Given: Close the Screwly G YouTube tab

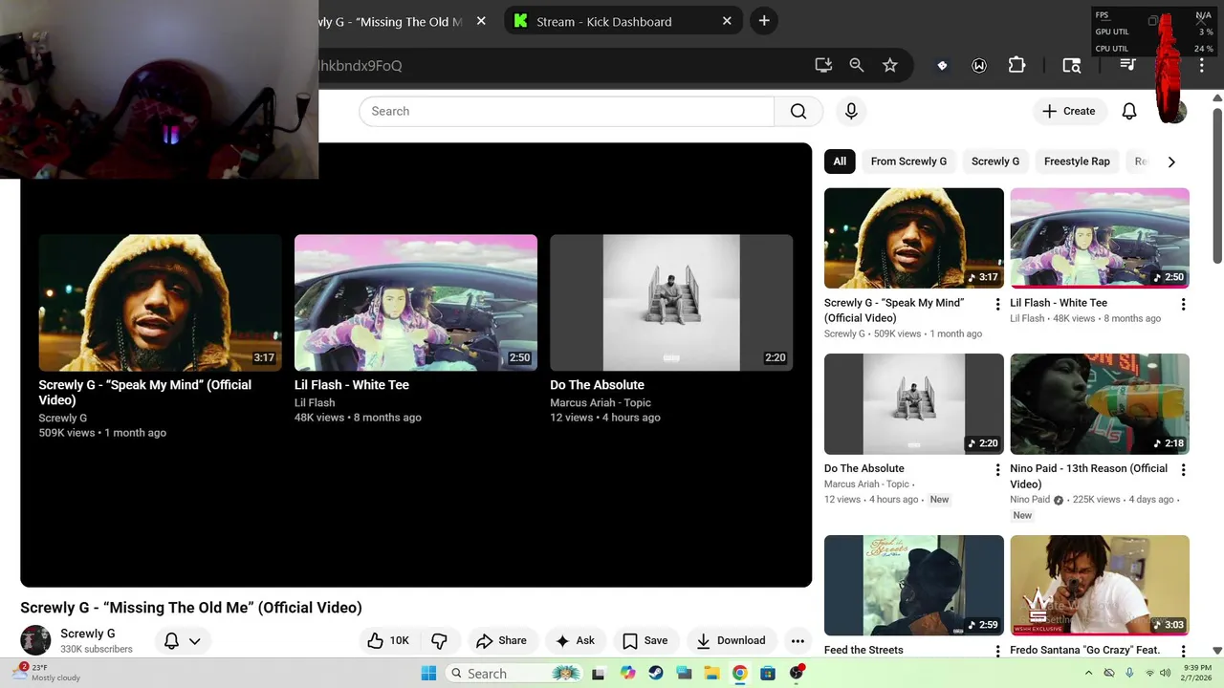Looking at the screenshot, I should [481, 21].
